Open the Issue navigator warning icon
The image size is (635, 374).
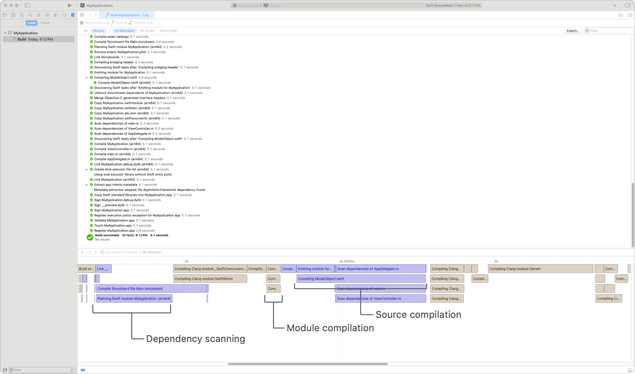[x=39, y=15]
